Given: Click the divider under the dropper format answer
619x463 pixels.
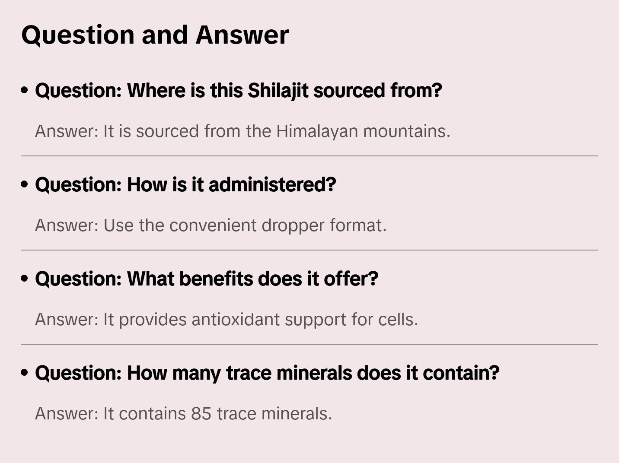Looking at the screenshot, I should (309, 250).
